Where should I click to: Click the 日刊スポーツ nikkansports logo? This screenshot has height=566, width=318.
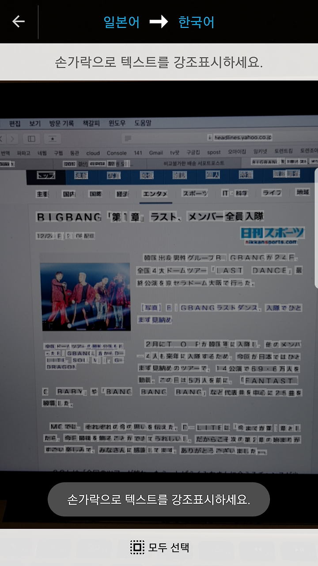point(273,235)
